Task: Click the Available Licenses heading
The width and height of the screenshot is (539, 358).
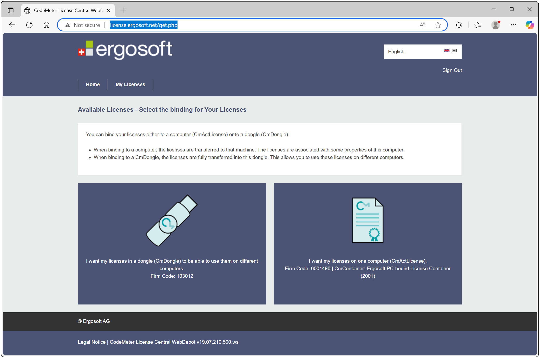Action: tap(162, 110)
